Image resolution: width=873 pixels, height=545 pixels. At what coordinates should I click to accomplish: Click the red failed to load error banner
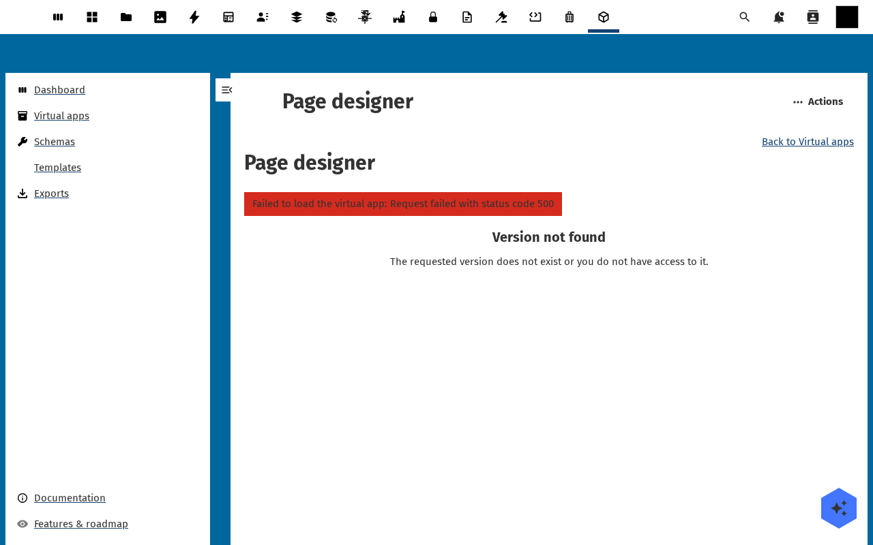click(403, 204)
